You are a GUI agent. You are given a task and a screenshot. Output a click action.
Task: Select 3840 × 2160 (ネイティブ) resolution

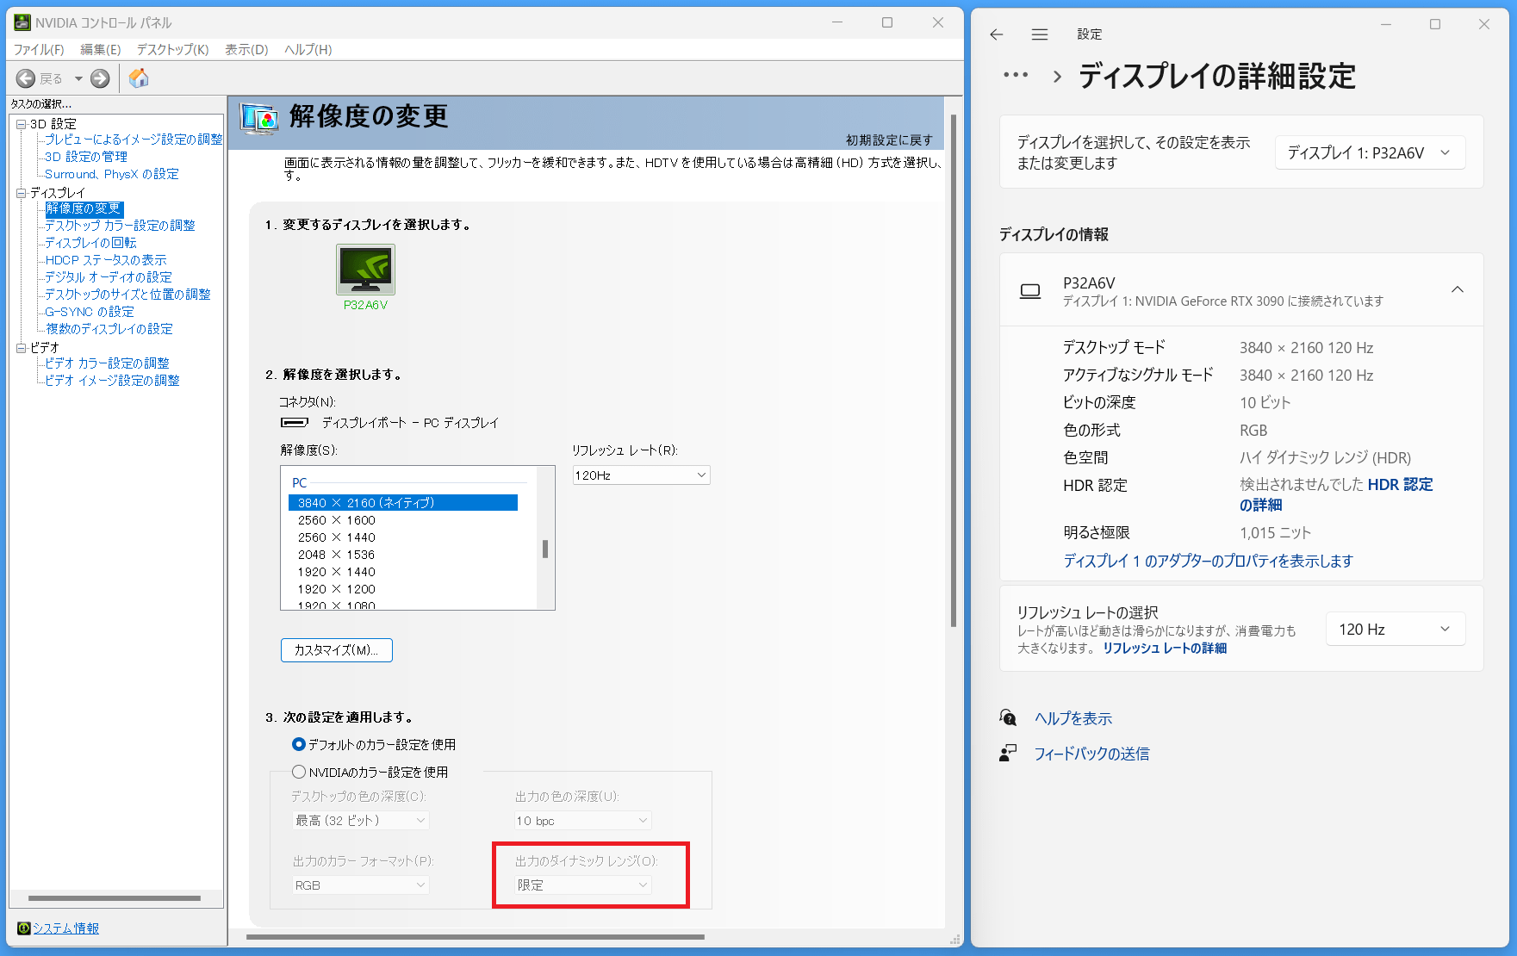[x=403, y=503]
